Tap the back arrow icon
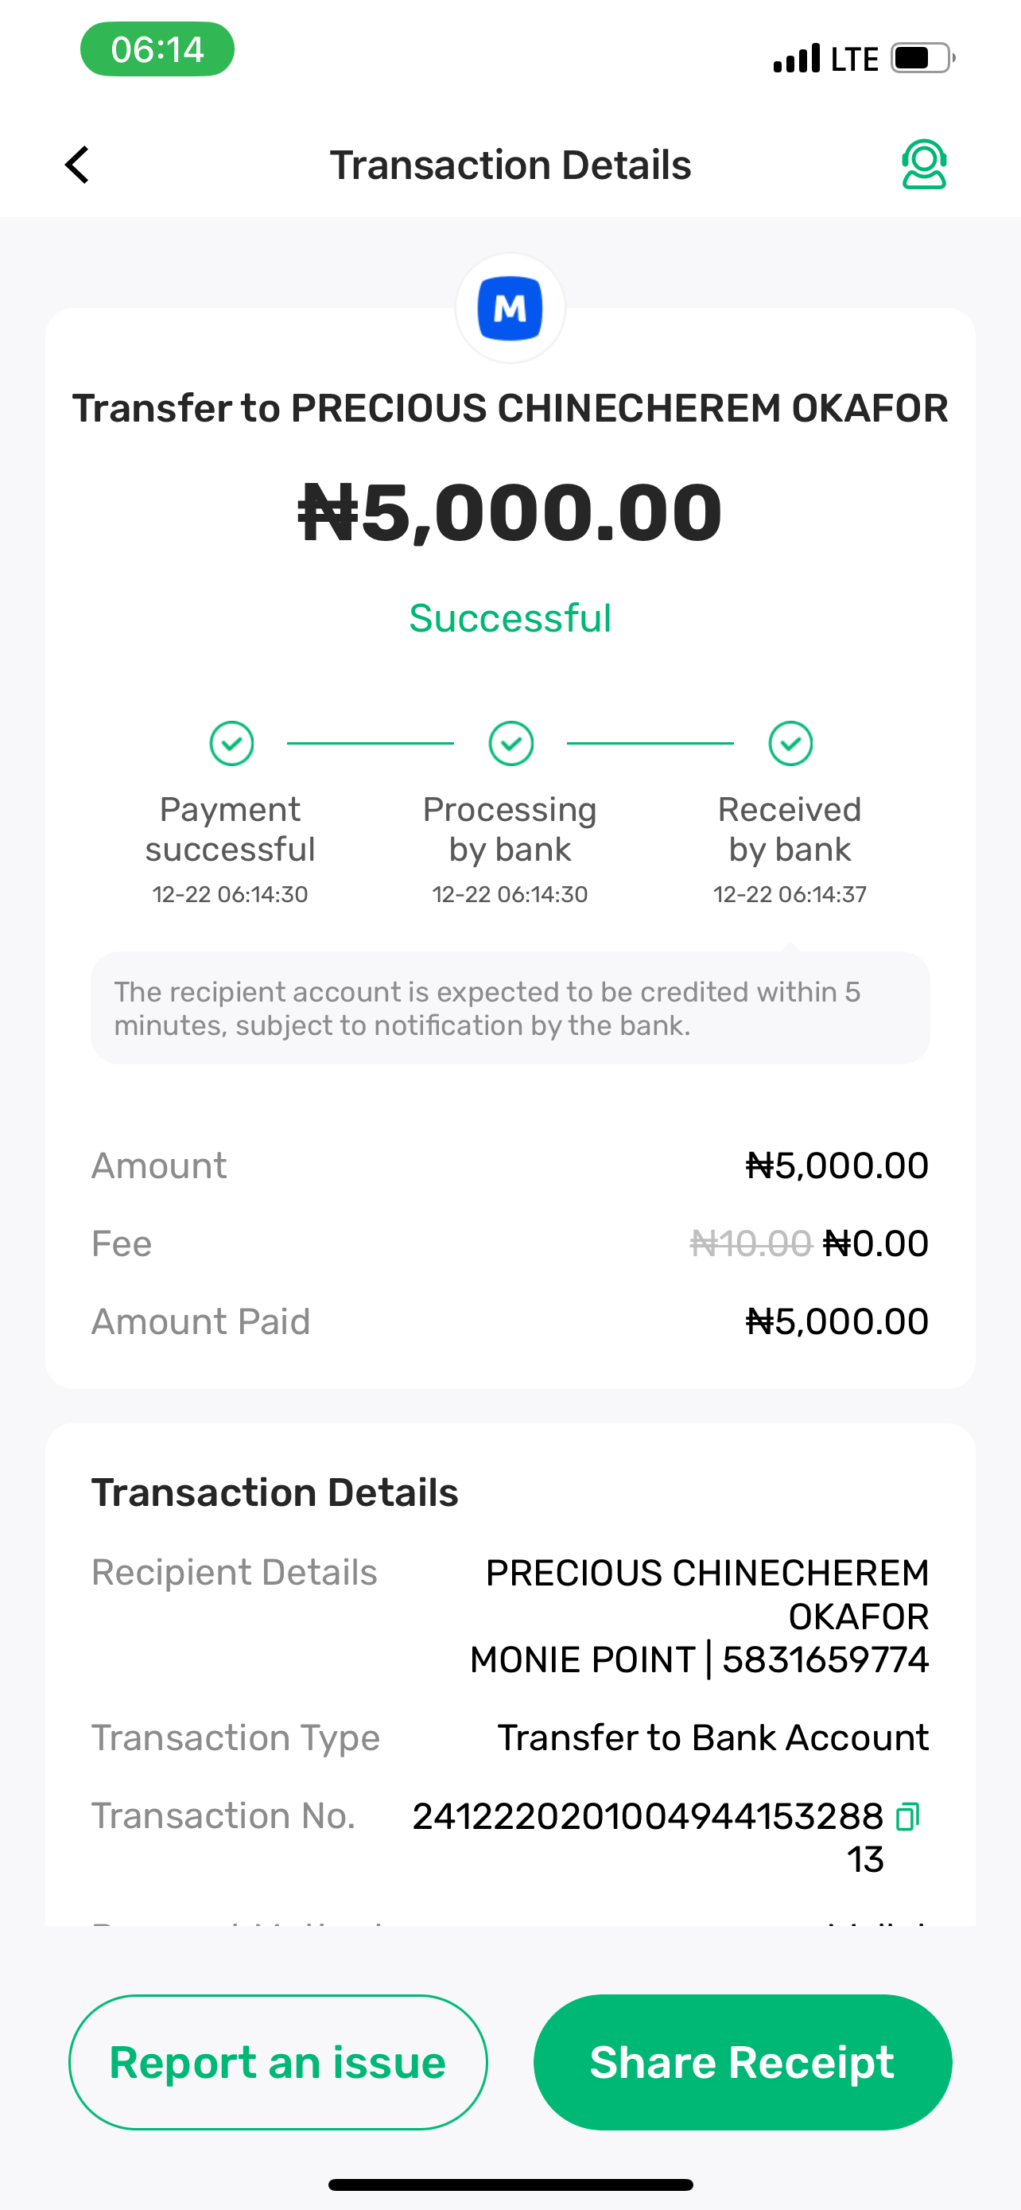 coord(77,165)
